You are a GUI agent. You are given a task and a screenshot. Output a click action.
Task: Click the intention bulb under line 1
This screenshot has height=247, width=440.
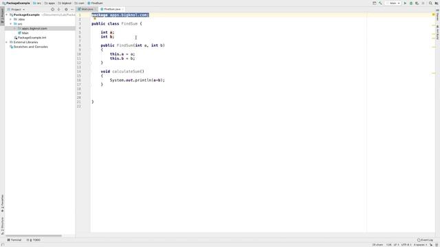pos(95,19)
